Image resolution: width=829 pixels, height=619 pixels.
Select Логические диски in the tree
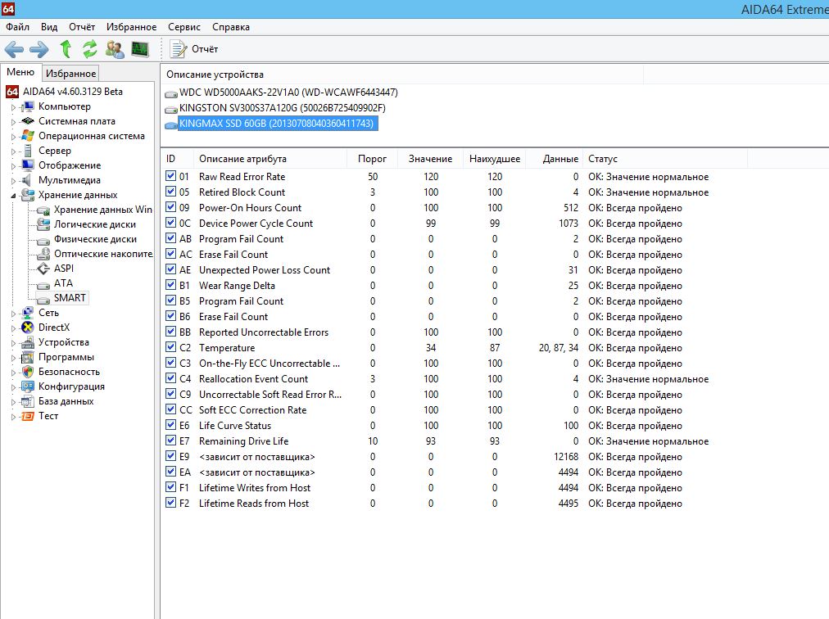95,224
